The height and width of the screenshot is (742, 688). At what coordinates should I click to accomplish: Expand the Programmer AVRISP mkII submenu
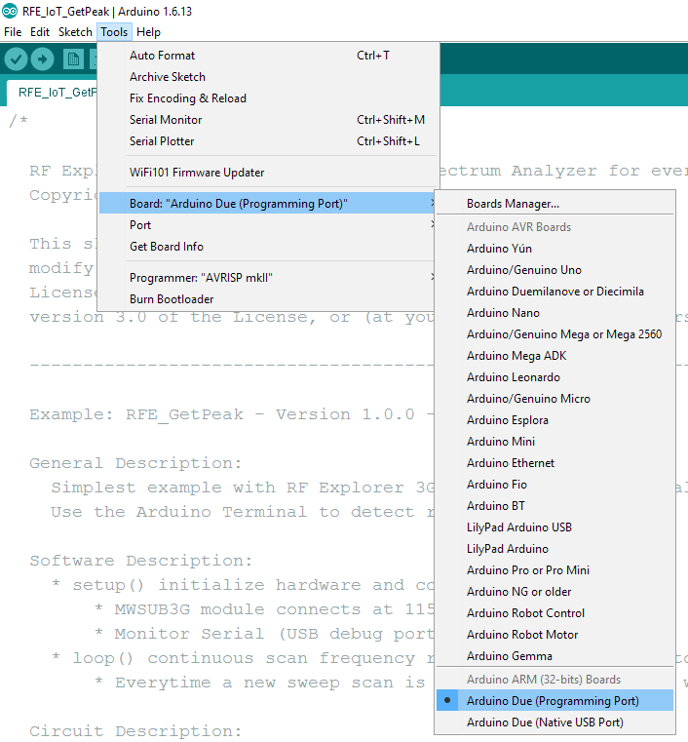[268, 278]
